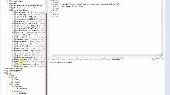Click the default.jsp file icon

[x=18, y=93]
